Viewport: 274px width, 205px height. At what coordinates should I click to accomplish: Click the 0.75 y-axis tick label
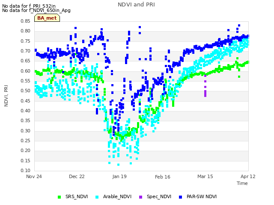26,41
